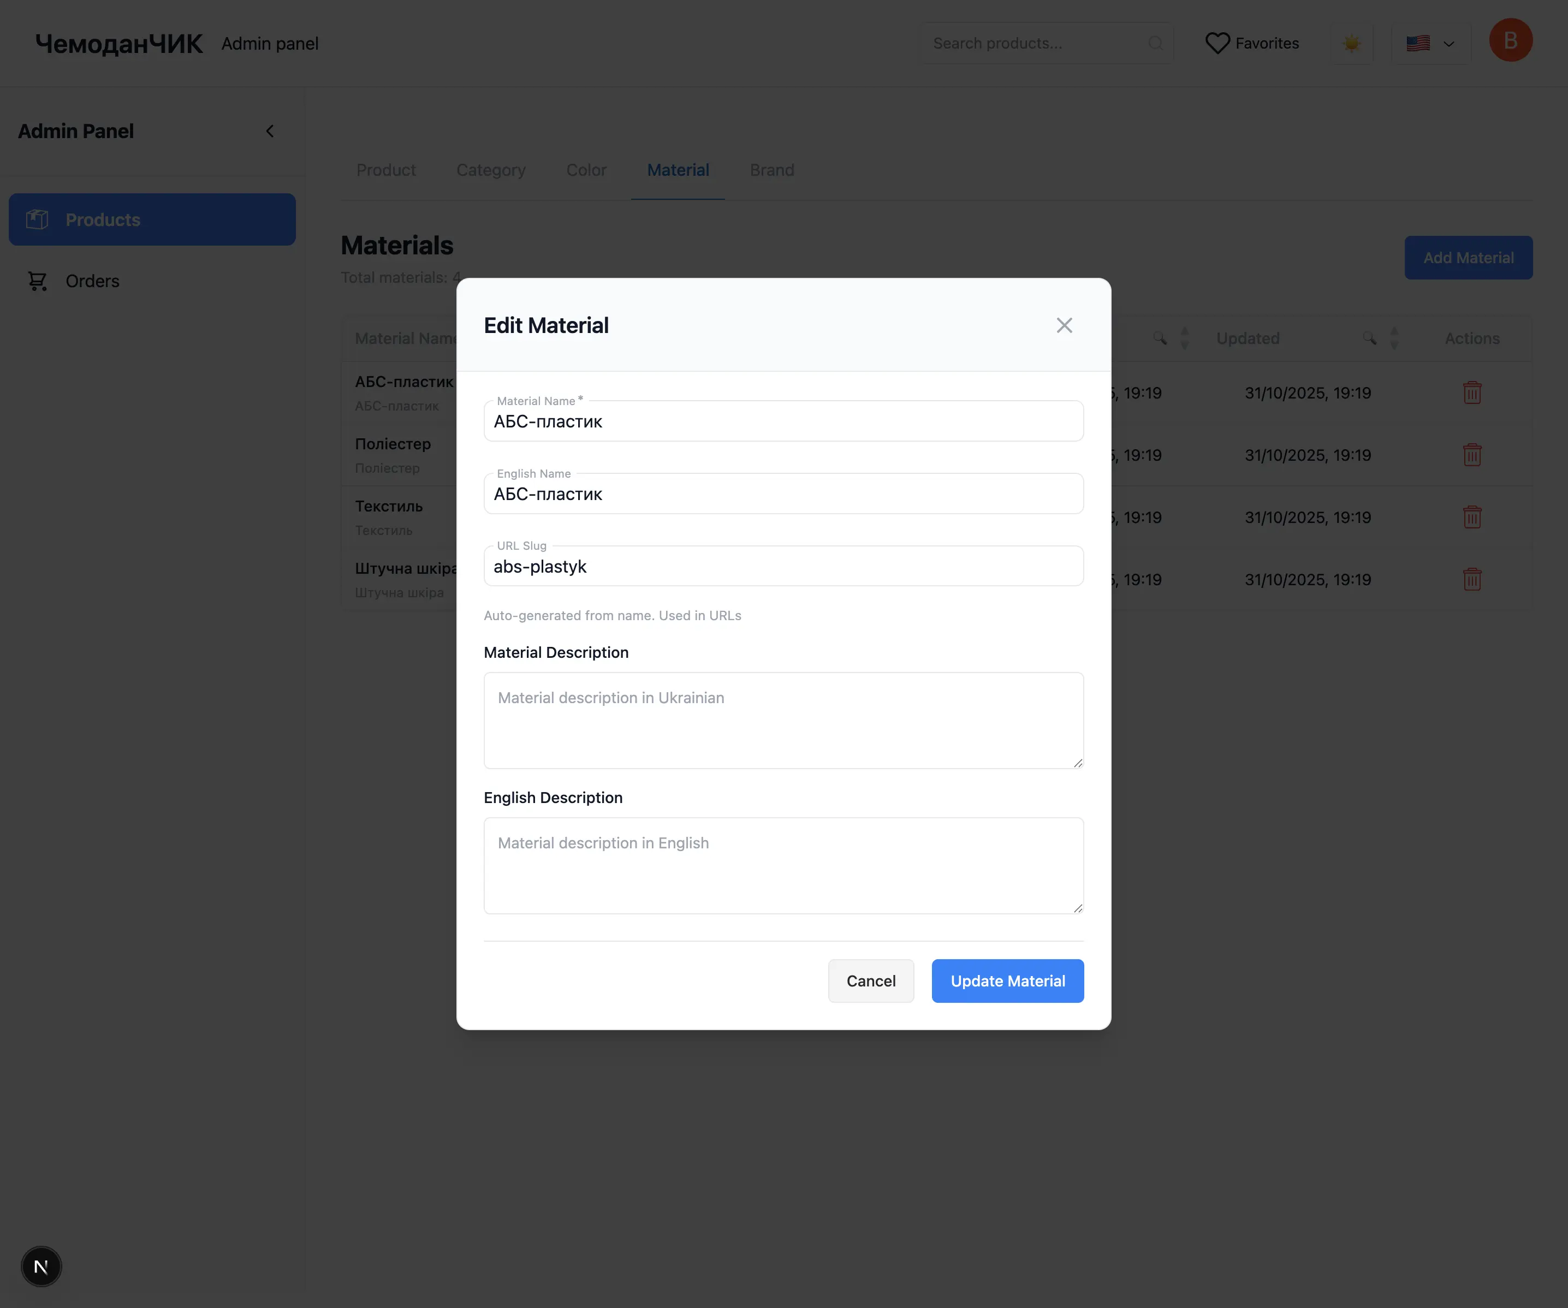
Task: Toggle the sun theme switch
Action: [1351, 43]
